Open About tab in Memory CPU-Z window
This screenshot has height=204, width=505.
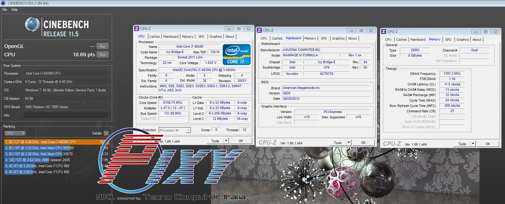point(477,40)
